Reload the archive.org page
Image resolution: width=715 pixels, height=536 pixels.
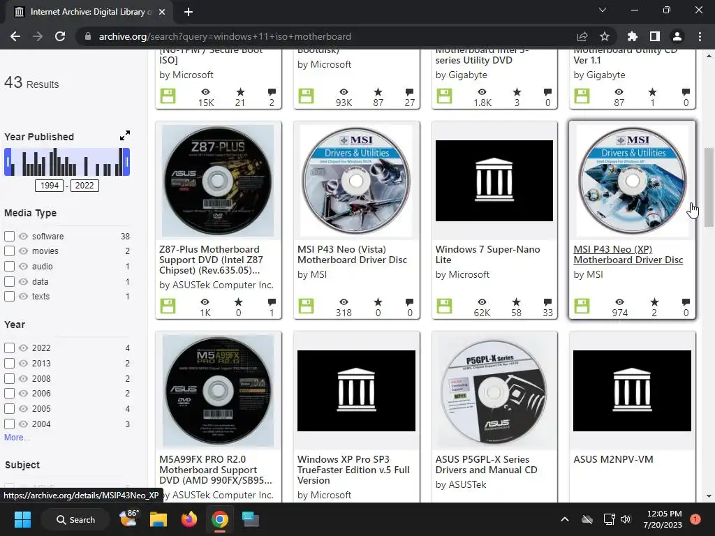click(60, 36)
